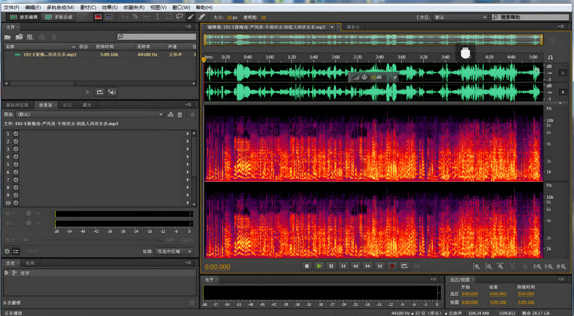Click the zoom in time icon
The height and width of the screenshot is (316, 574).
[500, 266]
